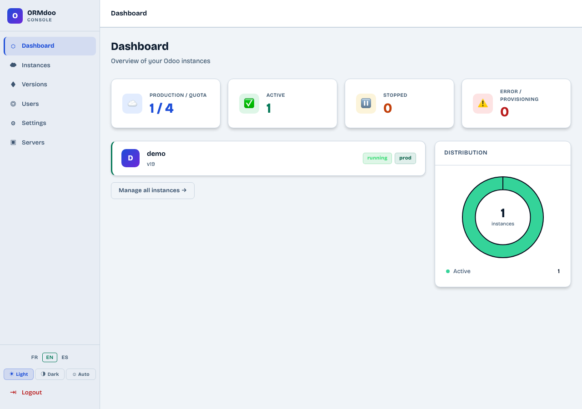Click the Instances cloud icon in sidebar
The width and height of the screenshot is (582, 409).
tap(13, 65)
